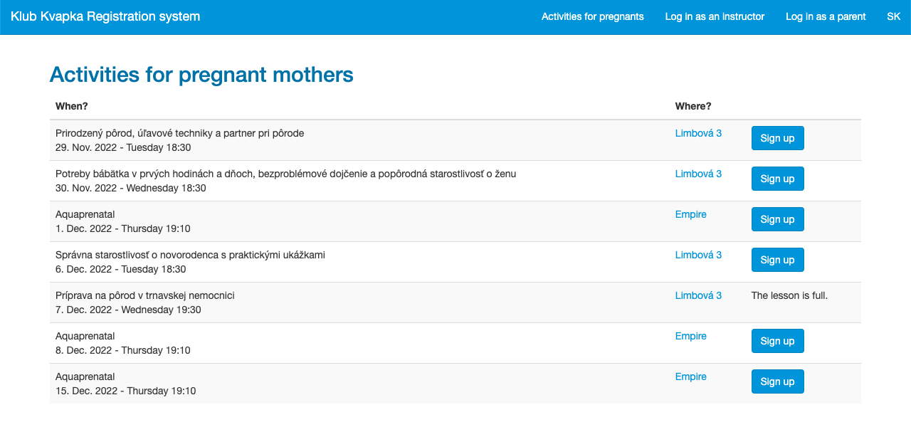Sign up for Aquaprenatal on 8. Dec.
Screen dimensions: 911x432
point(777,341)
